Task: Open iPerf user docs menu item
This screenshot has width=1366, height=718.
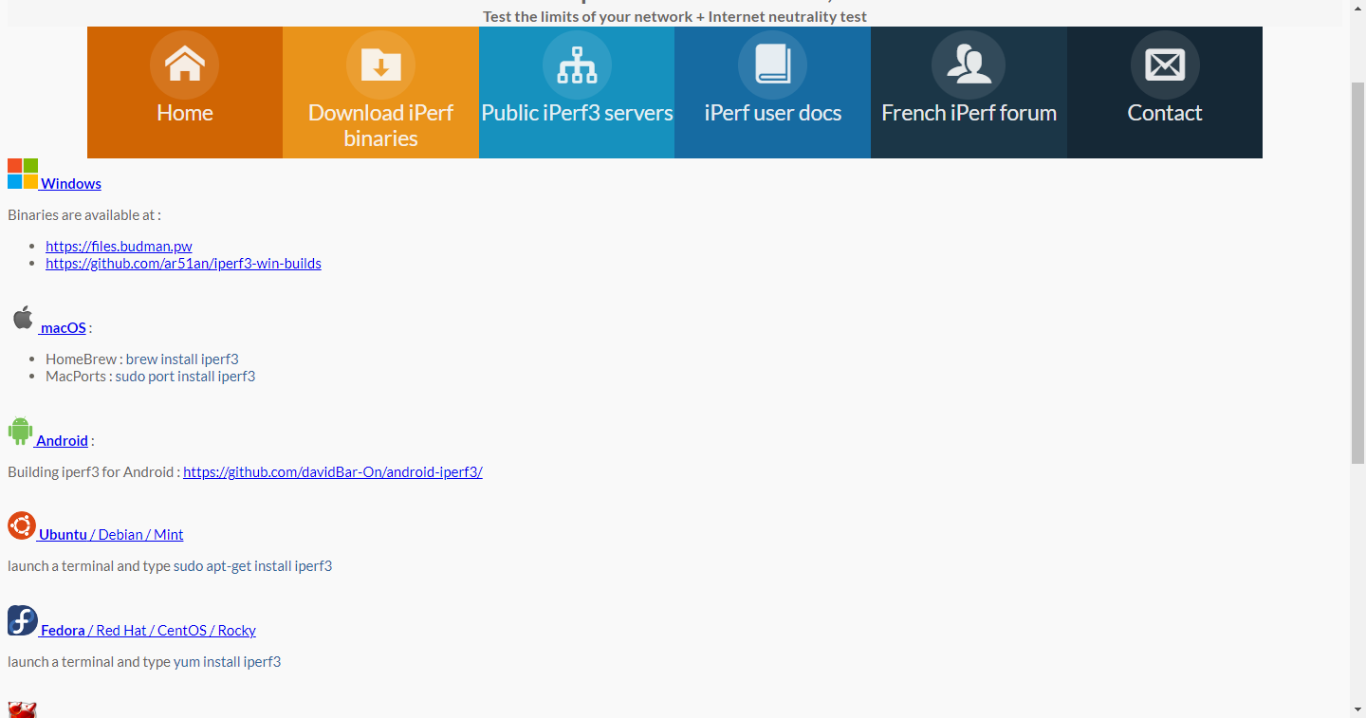Action: pyautogui.click(x=772, y=92)
